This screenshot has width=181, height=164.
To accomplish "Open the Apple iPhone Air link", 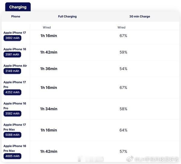I will 15,66.
